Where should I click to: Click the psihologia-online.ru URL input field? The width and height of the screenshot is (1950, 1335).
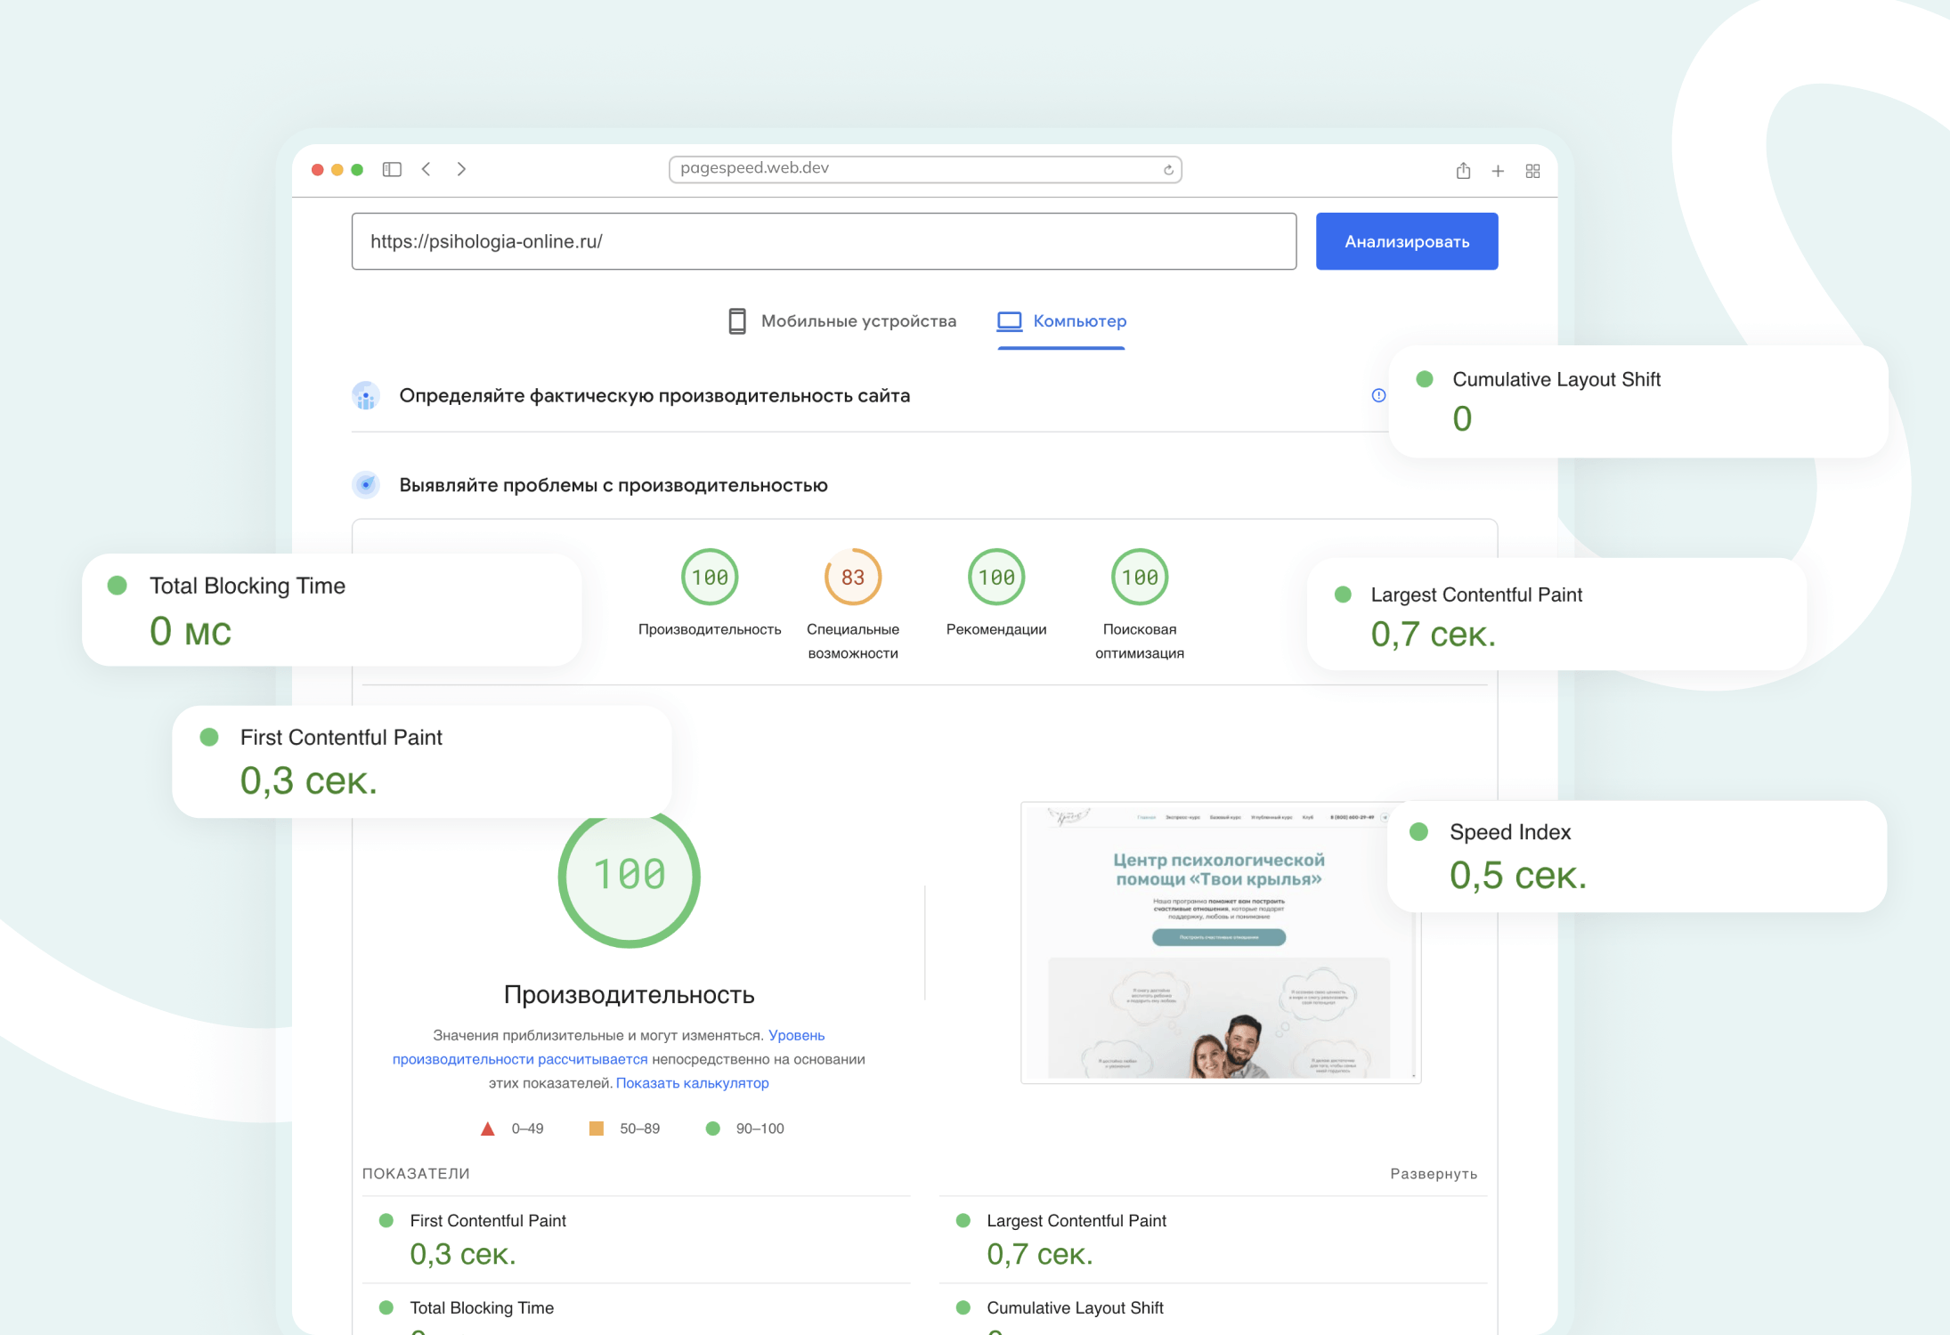click(x=823, y=241)
